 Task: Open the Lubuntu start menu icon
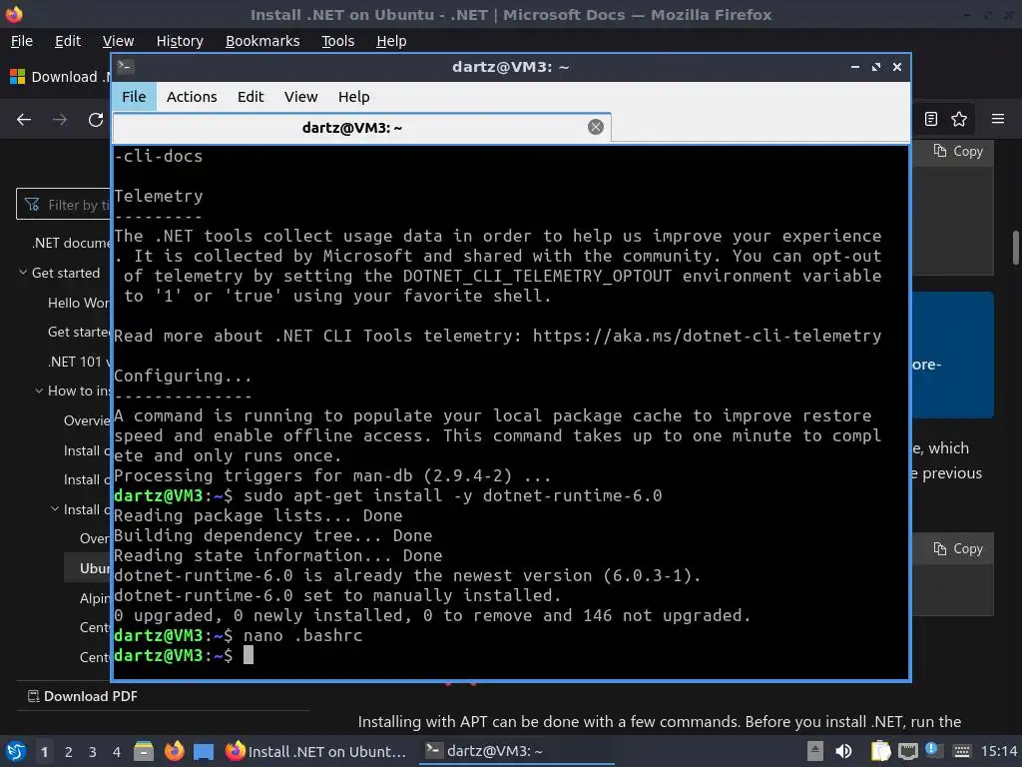tap(15, 751)
